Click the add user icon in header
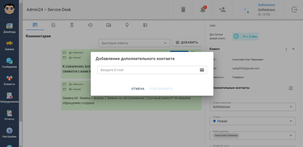The height and width of the screenshot is (147, 303). pos(222,10)
